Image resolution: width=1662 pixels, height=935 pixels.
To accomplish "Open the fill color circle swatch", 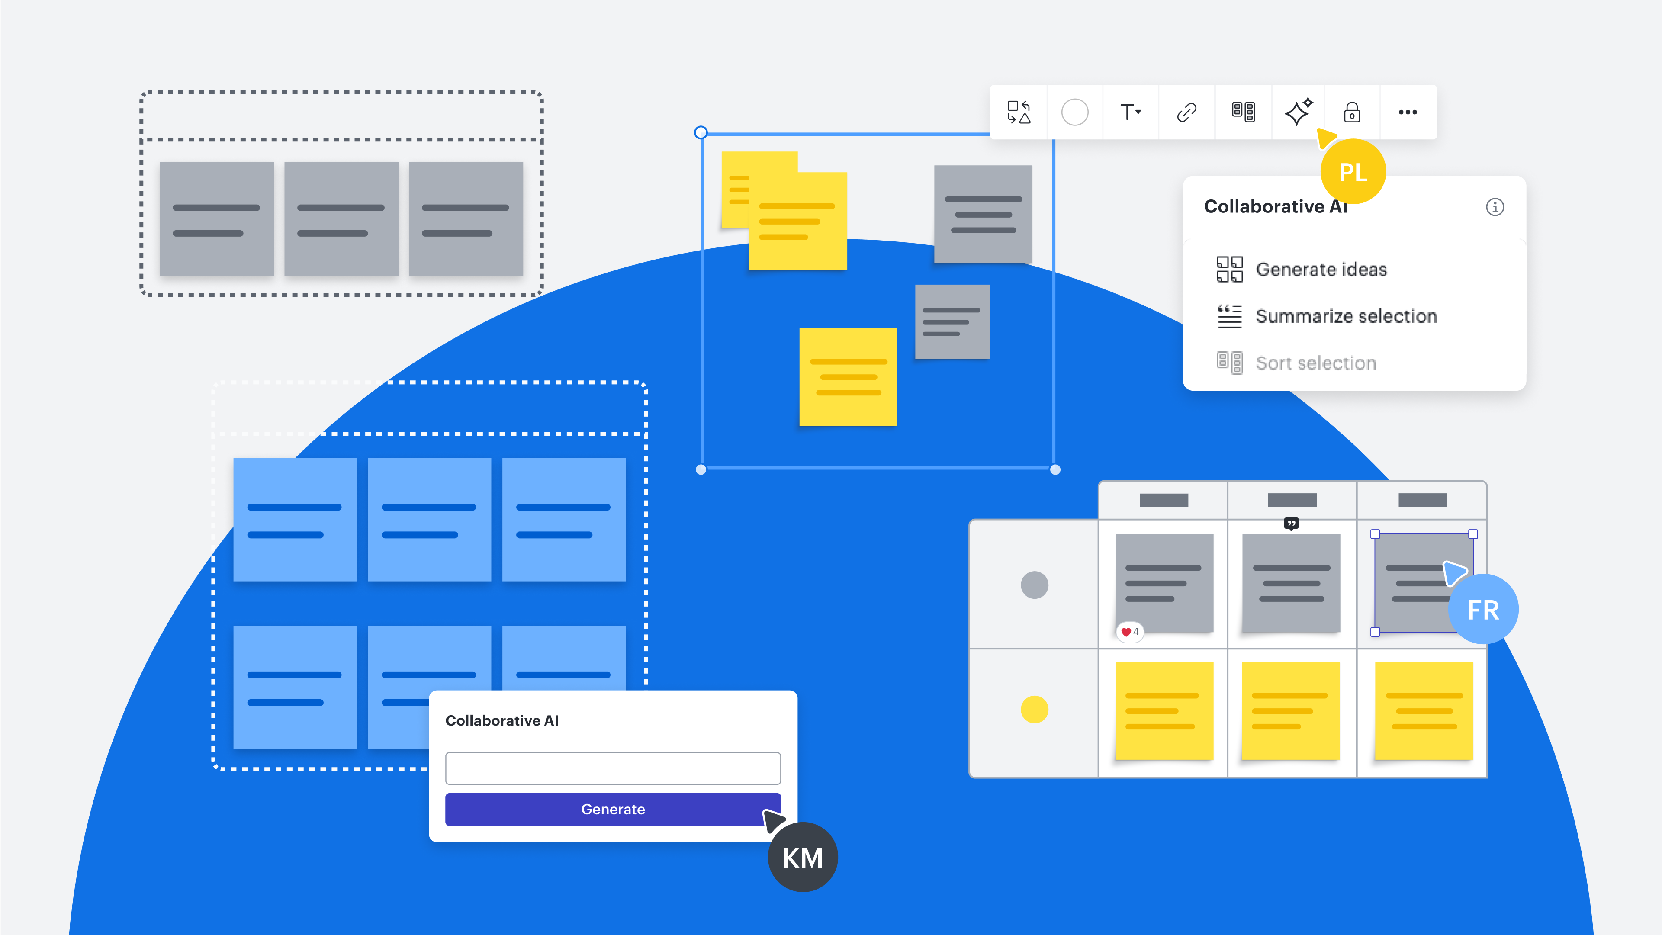I will pyautogui.click(x=1075, y=112).
